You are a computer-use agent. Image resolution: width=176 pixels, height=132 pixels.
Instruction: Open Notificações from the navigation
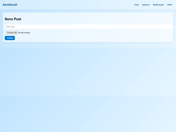(158, 5)
